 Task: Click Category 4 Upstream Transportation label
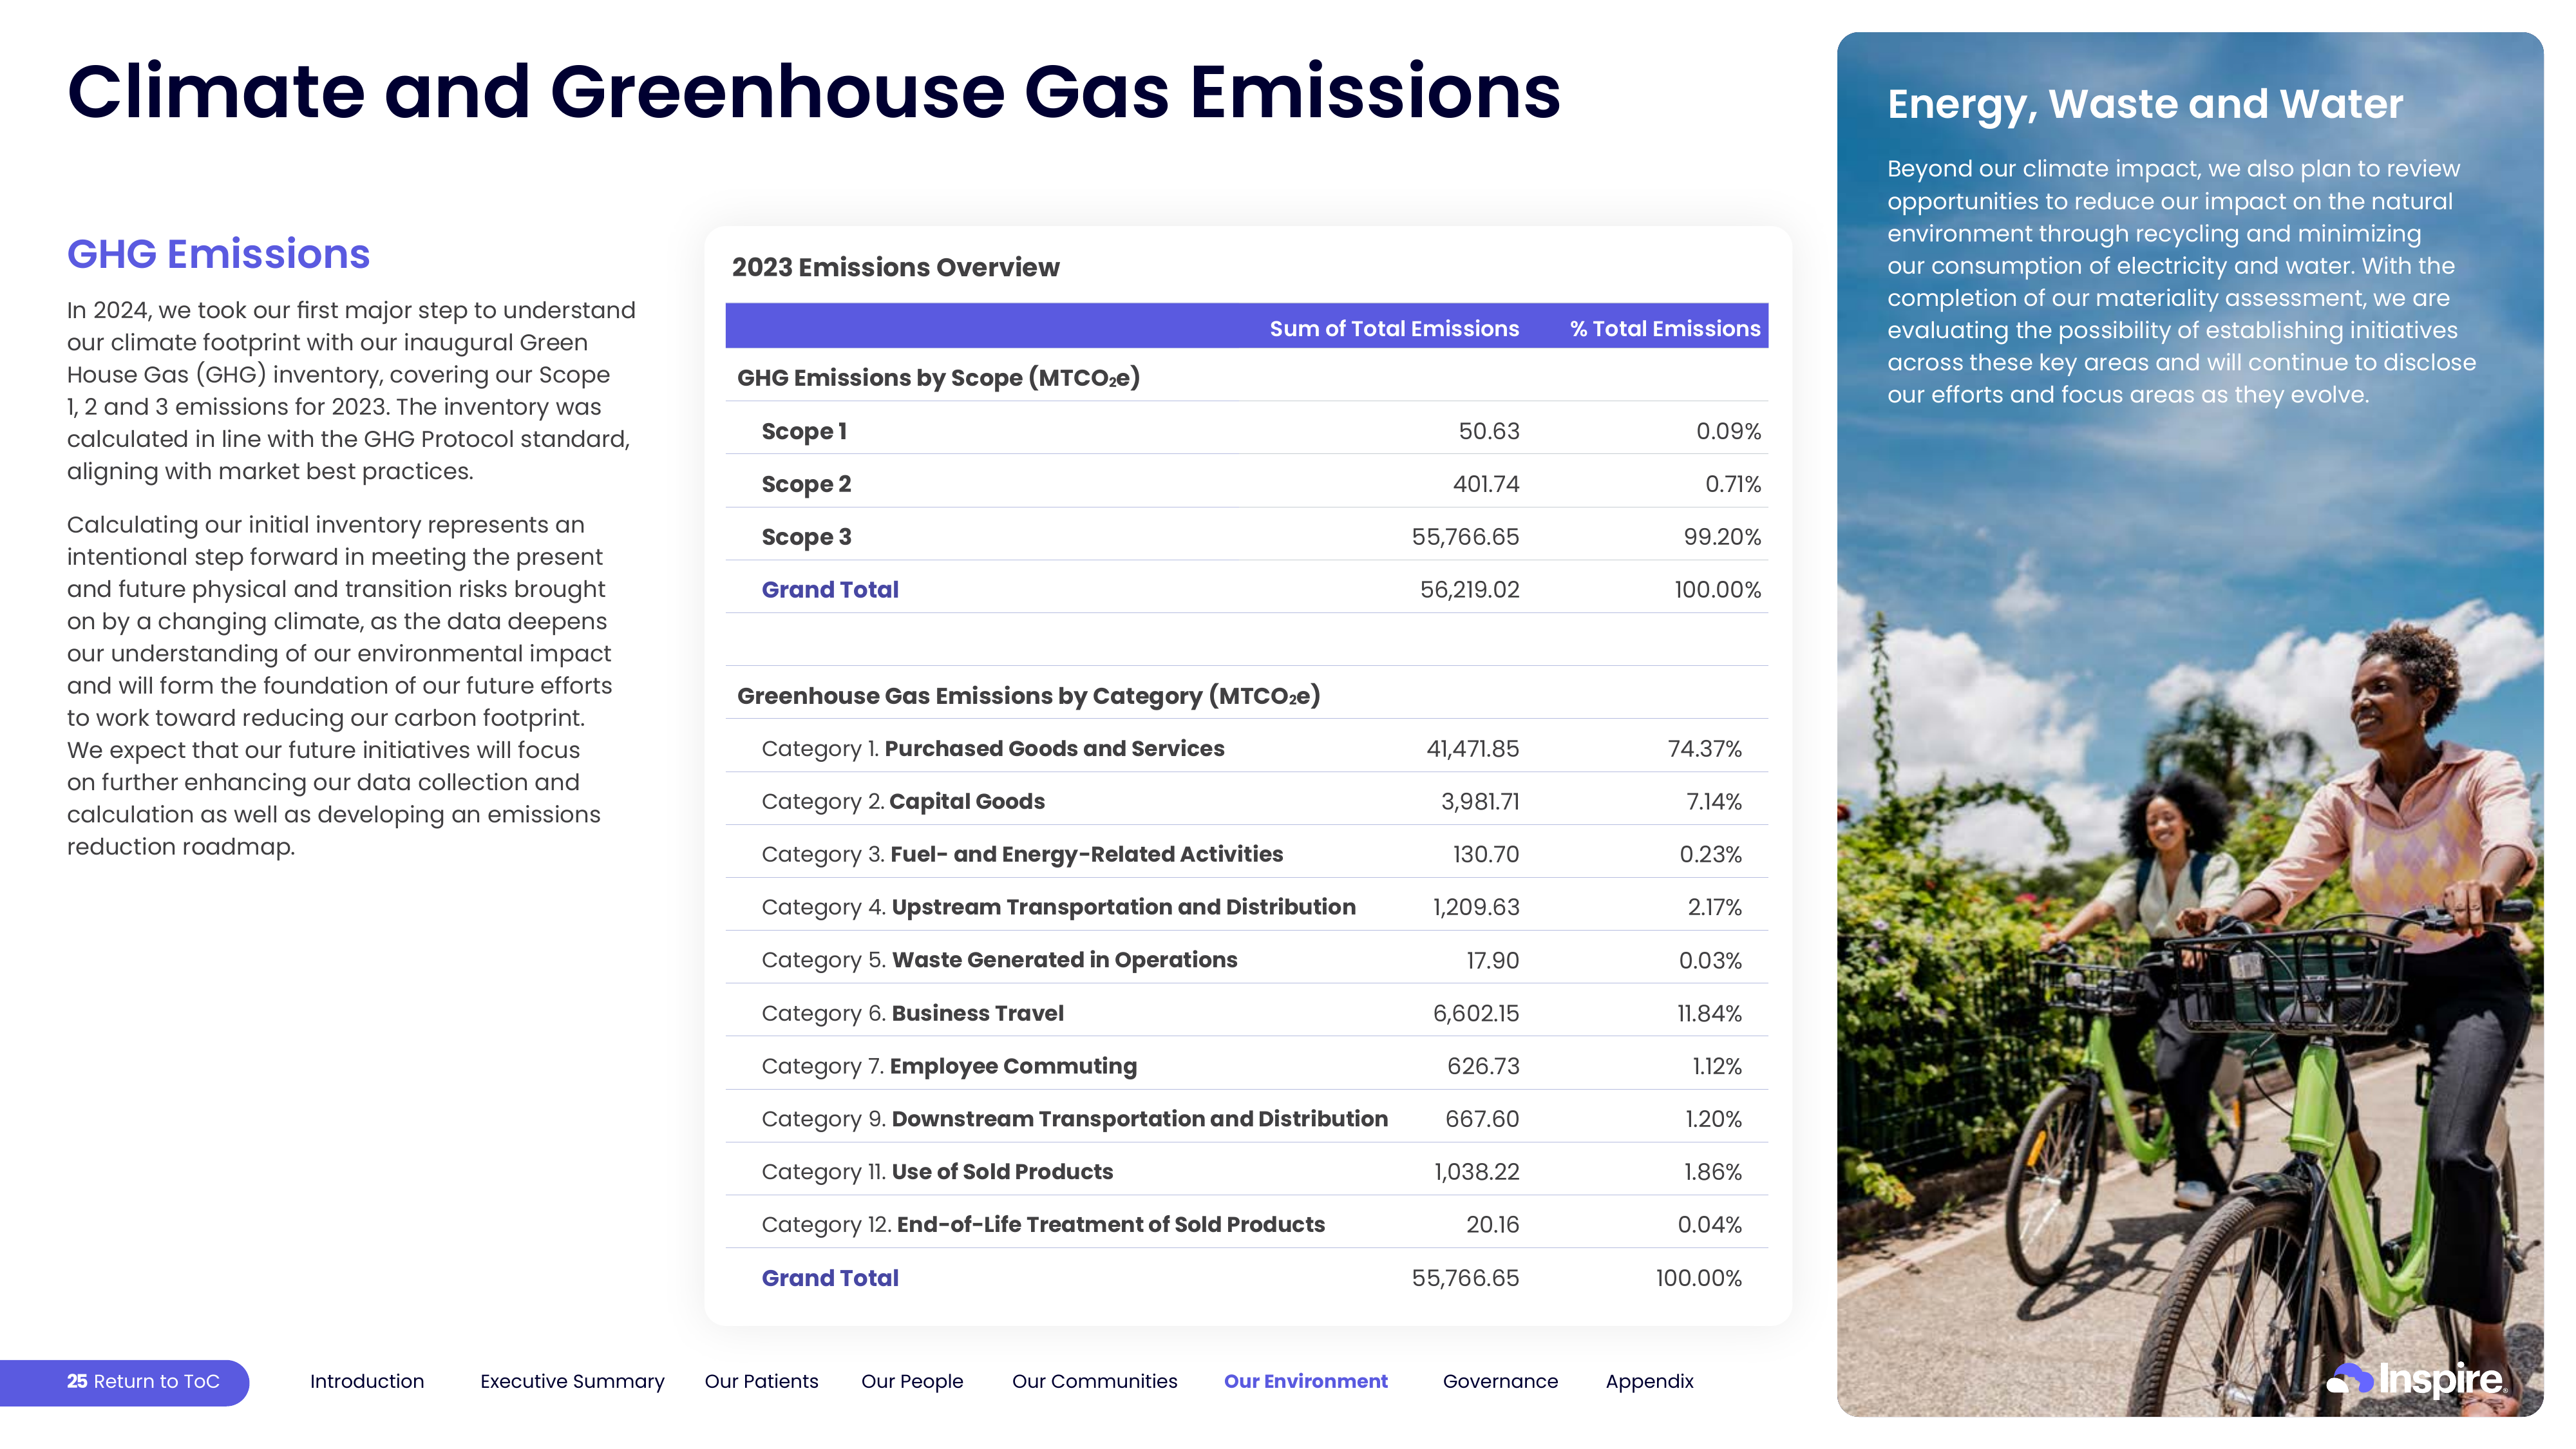click(x=1058, y=907)
